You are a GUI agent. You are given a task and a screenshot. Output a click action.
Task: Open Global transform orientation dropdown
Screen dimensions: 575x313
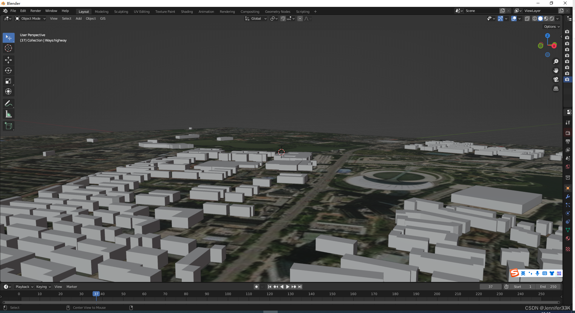click(x=256, y=19)
